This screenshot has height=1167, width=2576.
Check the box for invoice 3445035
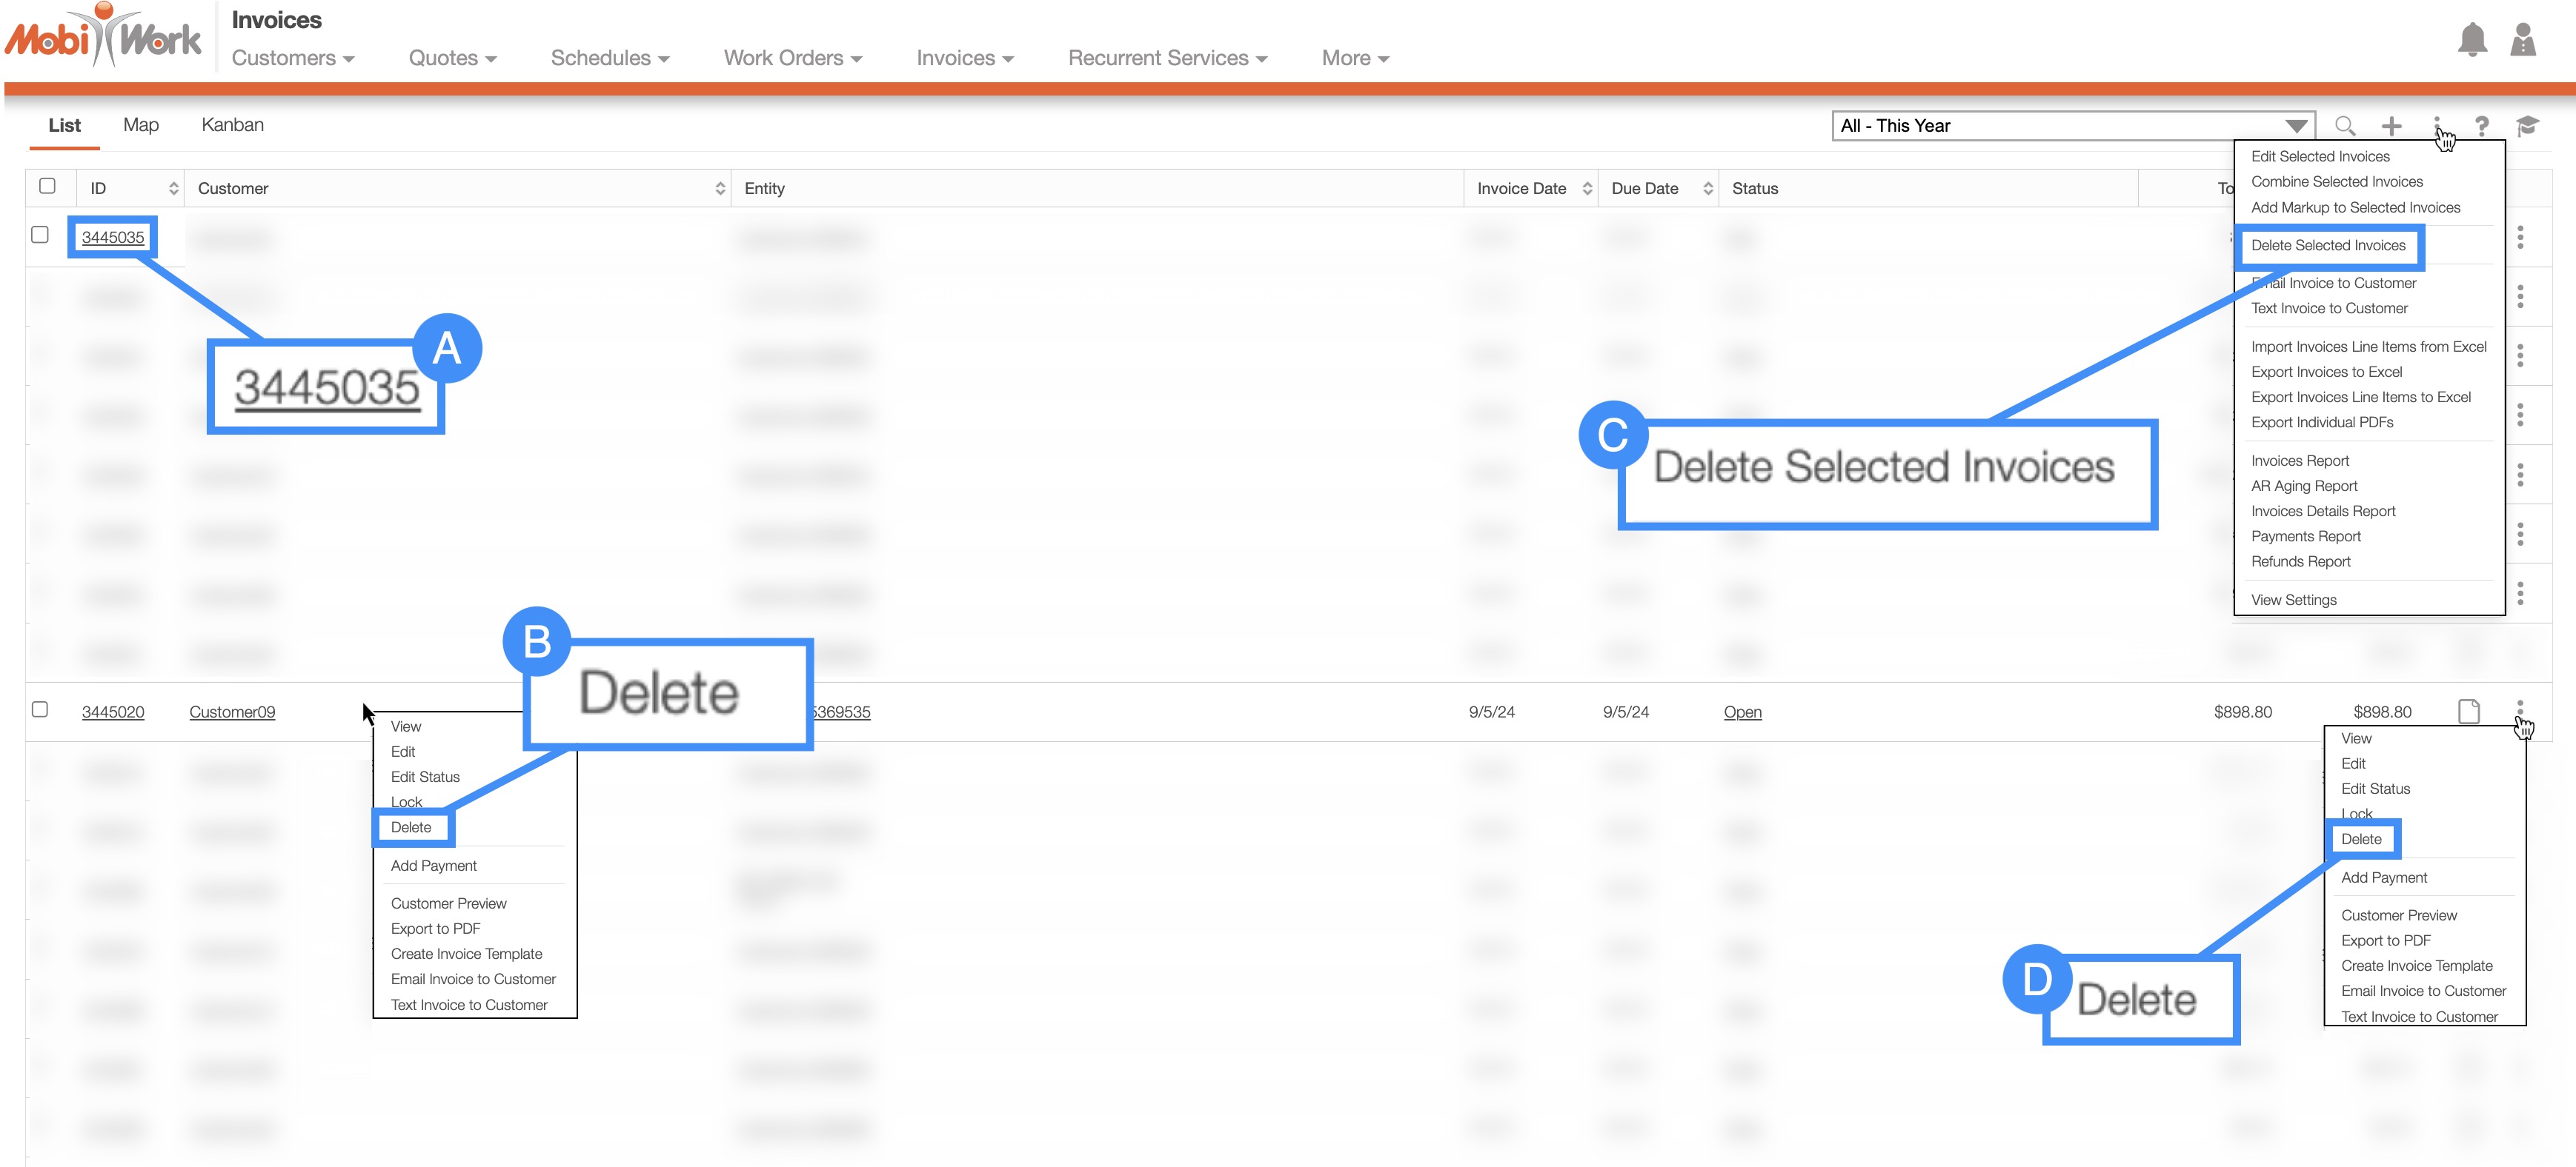40,235
